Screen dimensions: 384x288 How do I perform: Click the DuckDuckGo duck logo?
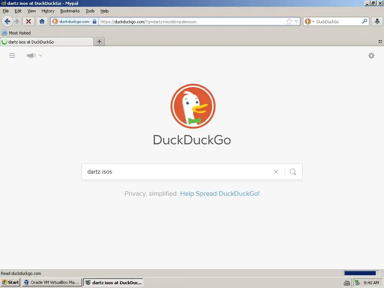coord(193,106)
